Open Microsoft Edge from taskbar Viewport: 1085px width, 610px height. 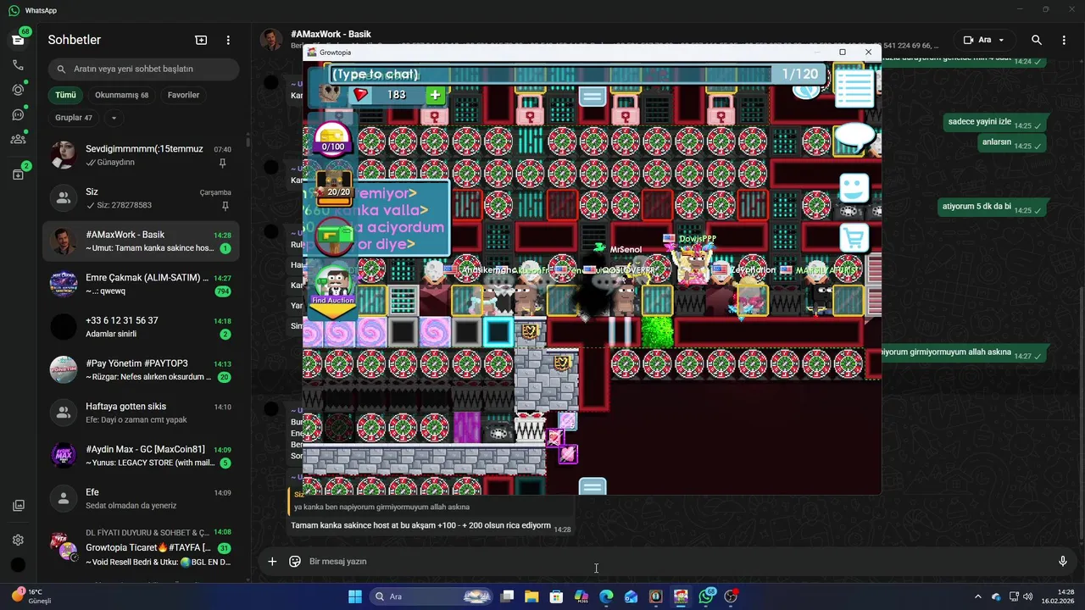(606, 596)
